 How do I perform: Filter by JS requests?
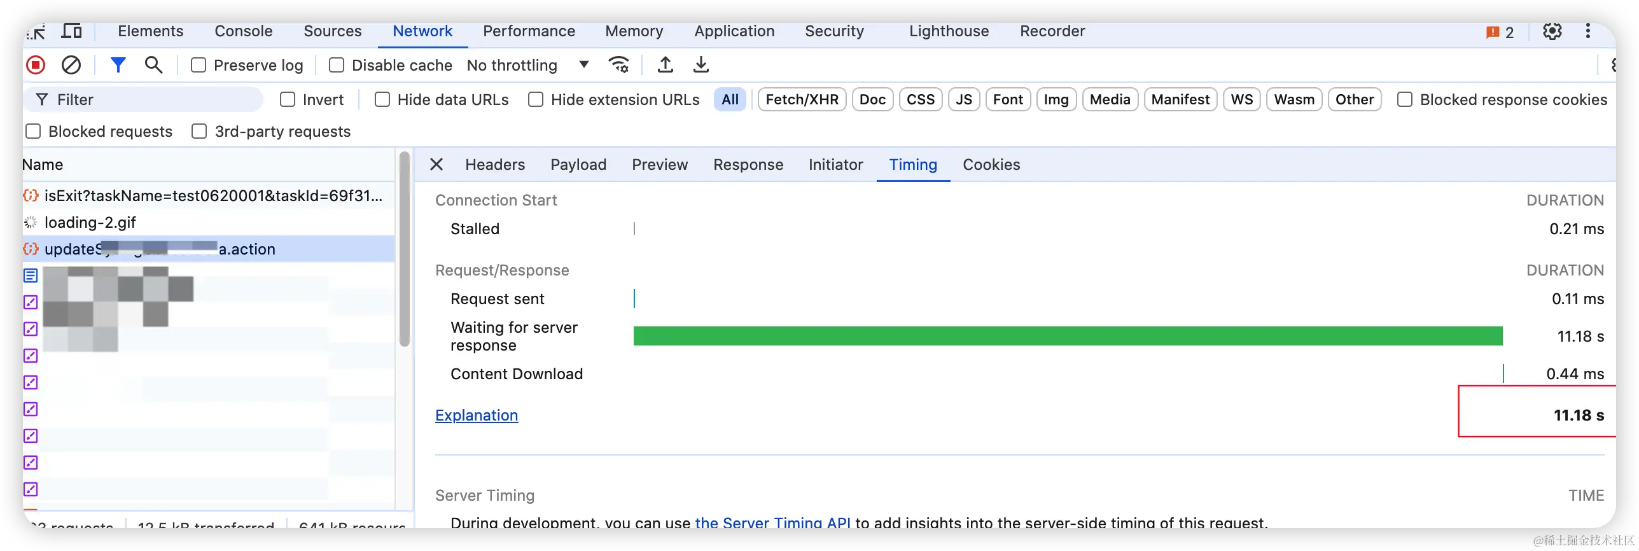click(963, 100)
